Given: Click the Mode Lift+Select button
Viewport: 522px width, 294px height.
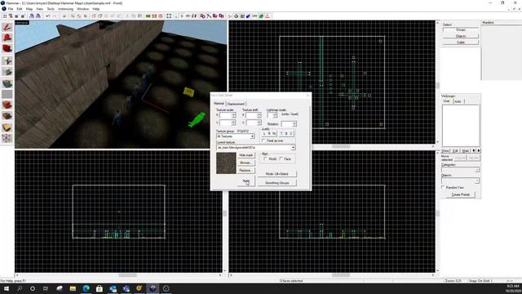Looking at the screenshot, I should click(x=277, y=174).
